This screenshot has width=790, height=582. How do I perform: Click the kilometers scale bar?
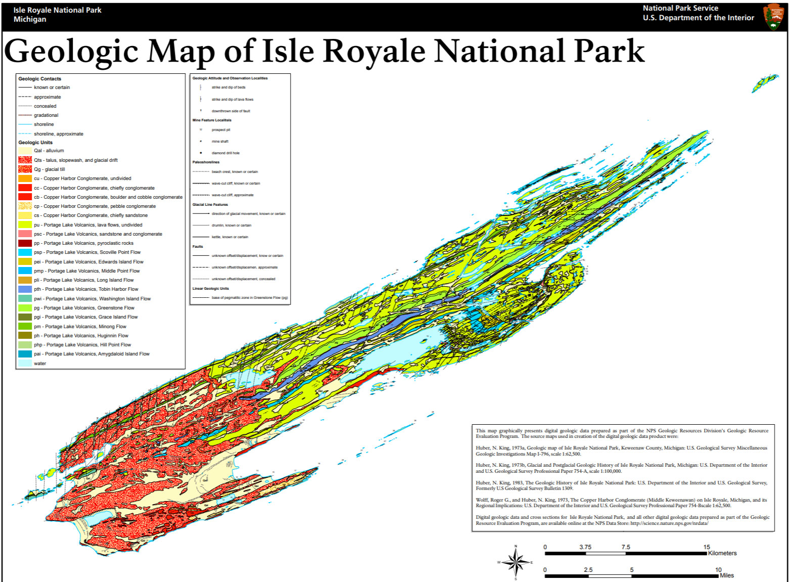click(625, 552)
